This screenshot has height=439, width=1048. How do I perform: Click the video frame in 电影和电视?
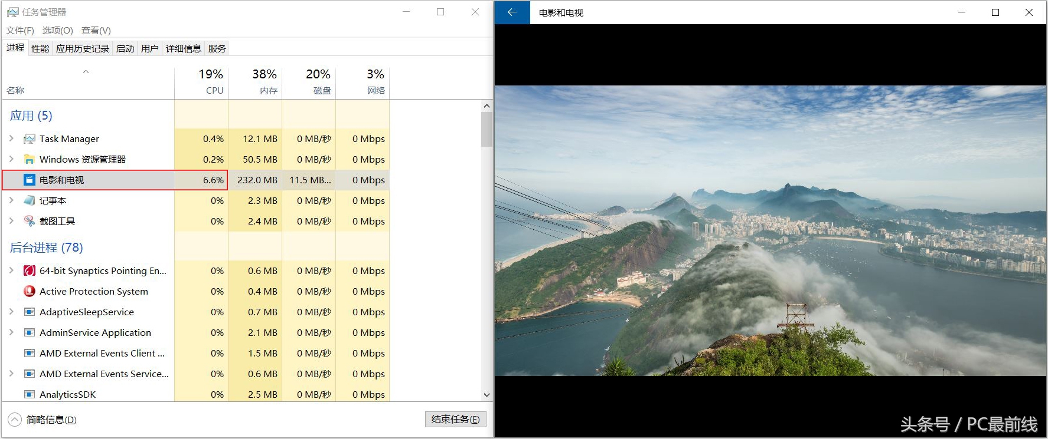click(x=771, y=230)
